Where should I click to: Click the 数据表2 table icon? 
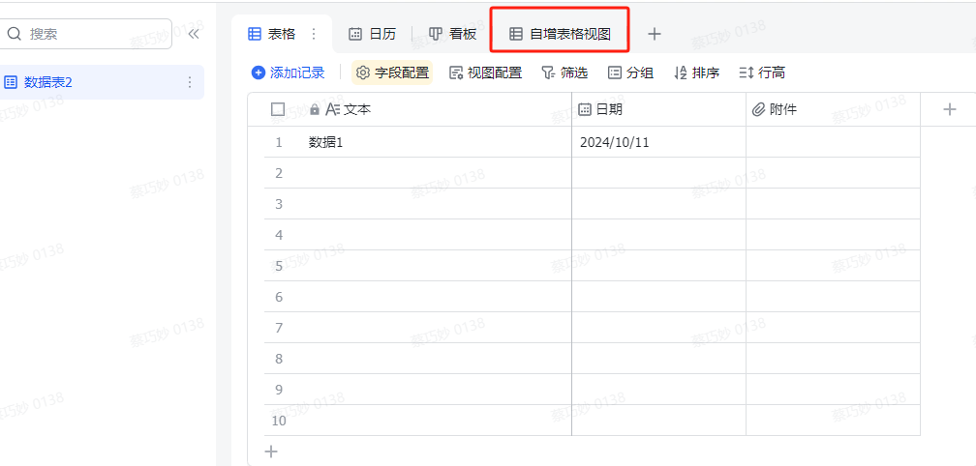point(11,82)
